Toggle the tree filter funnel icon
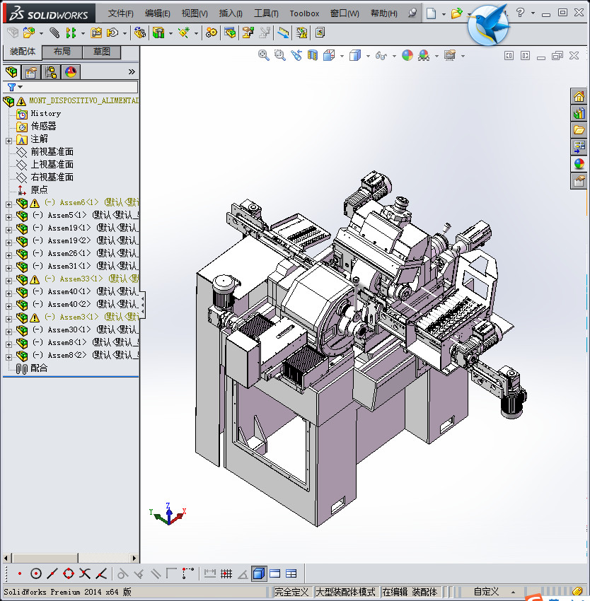590x601 pixels. point(12,87)
